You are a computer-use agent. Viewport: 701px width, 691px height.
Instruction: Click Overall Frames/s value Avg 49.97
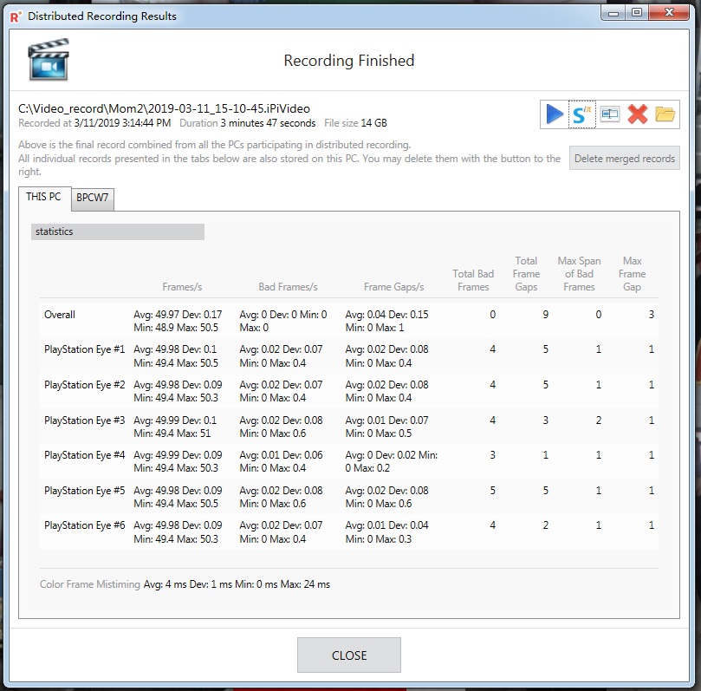point(178,321)
